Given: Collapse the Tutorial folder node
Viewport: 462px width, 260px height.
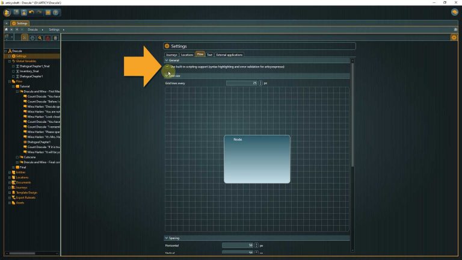Looking at the screenshot, I should [13, 87].
